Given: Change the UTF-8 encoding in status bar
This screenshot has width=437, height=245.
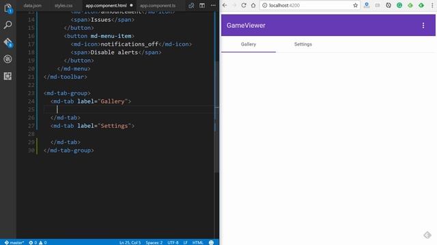Looking at the screenshot, I should click(x=173, y=242).
